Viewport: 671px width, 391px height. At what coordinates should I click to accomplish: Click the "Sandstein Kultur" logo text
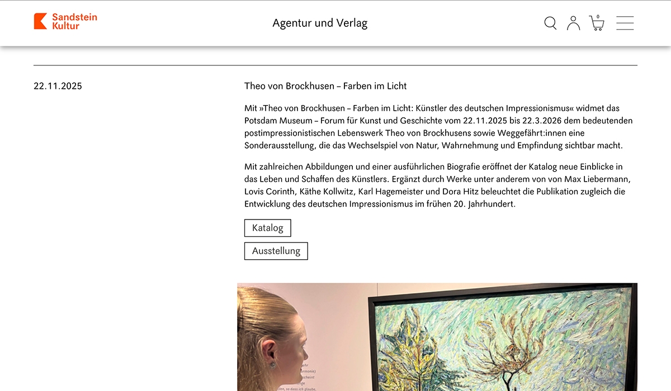tap(74, 21)
